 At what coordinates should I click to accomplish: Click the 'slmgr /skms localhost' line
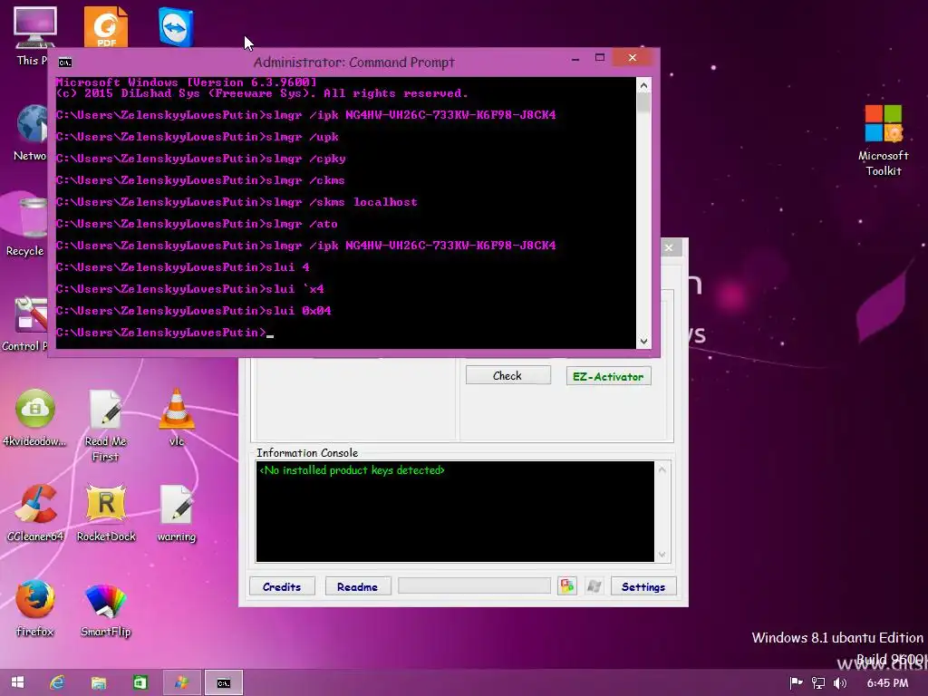[237, 202]
